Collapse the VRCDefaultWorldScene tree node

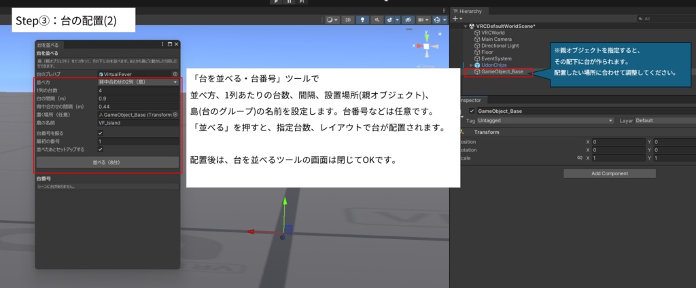pyautogui.click(x=465, y=26)
